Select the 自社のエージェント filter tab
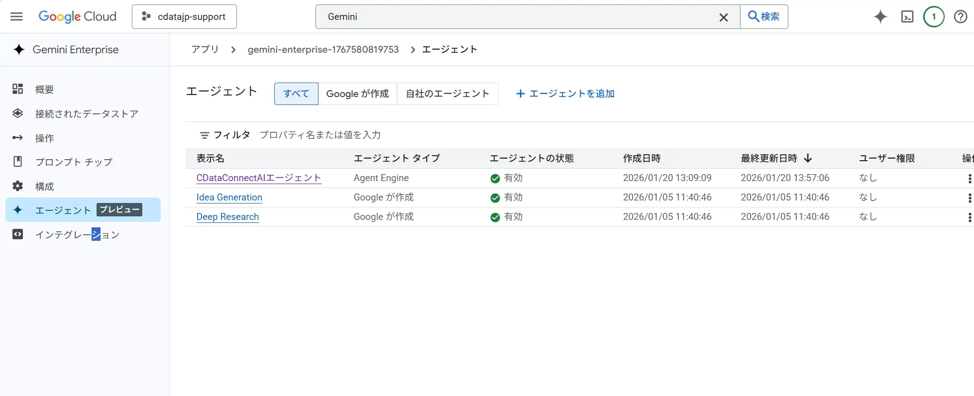 (447, 94)
